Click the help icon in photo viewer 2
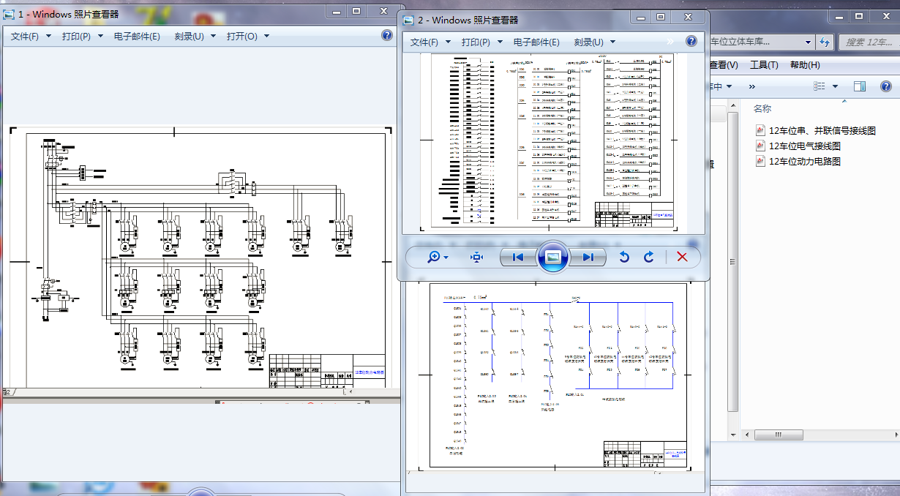This screenshot has height=496, width=900. pos(691,42)
